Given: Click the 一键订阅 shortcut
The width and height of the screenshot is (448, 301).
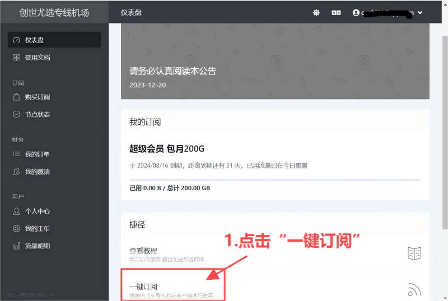Looking at the screenshot, I should [143, 287].
